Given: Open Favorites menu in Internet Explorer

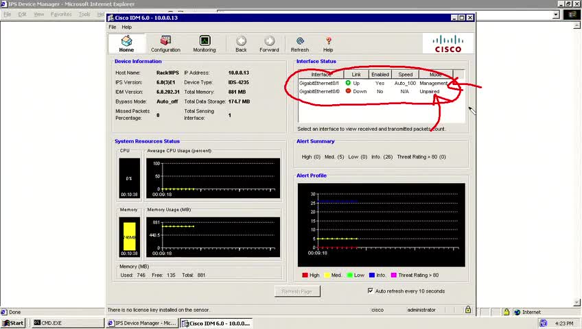Looking at the screenshot, I should [x=61, y=14].
